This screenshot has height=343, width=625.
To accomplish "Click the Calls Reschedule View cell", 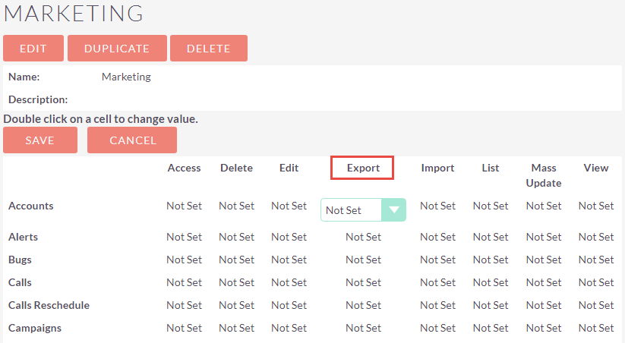I will click(x=596, y=305).
